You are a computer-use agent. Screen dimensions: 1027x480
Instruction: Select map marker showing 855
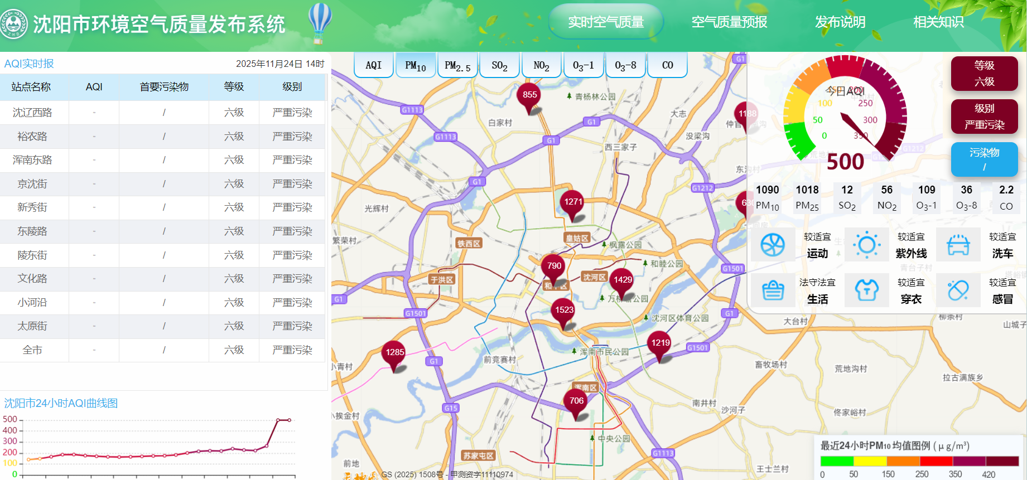tap(529, 96)
